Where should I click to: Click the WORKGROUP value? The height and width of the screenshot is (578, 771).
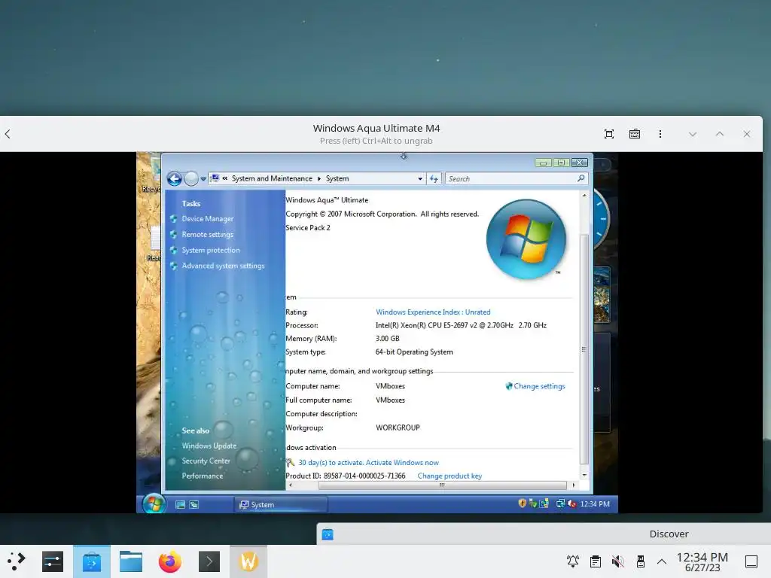click(x=398, y=427)
